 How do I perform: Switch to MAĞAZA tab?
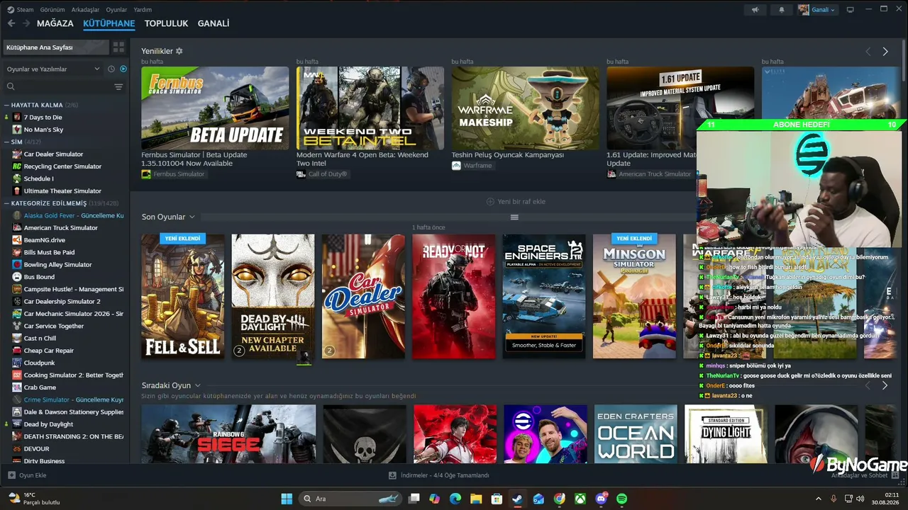pos(55,23)
